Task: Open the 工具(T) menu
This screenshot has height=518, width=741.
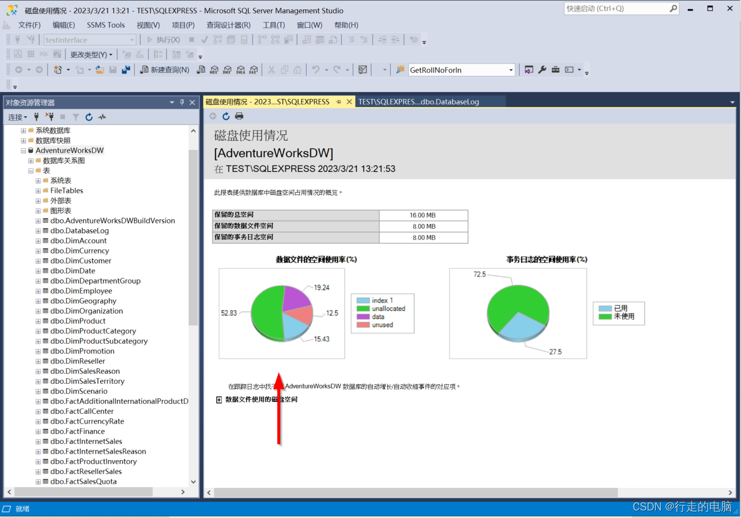Action: (274, 25)
